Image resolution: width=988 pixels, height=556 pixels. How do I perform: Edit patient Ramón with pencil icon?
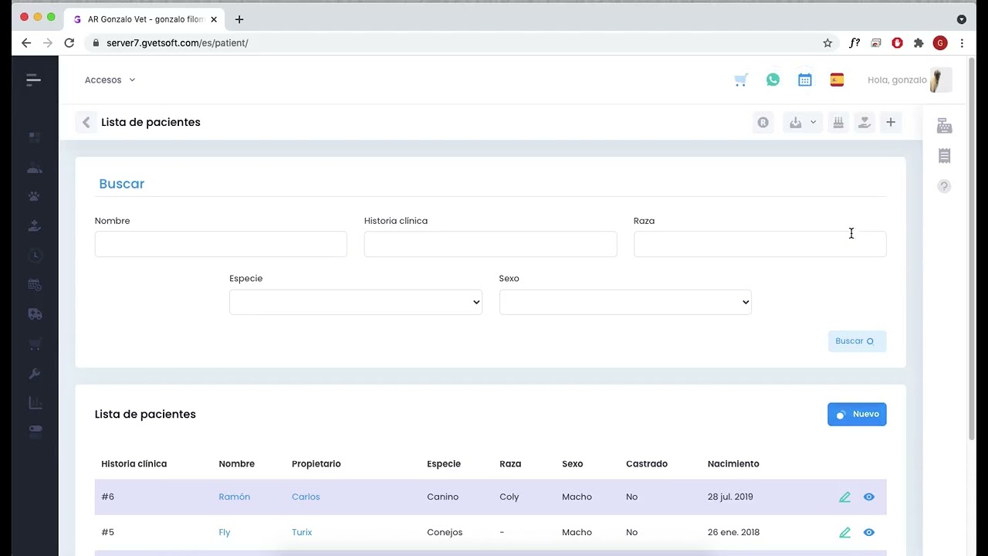[x=844, y=497]
